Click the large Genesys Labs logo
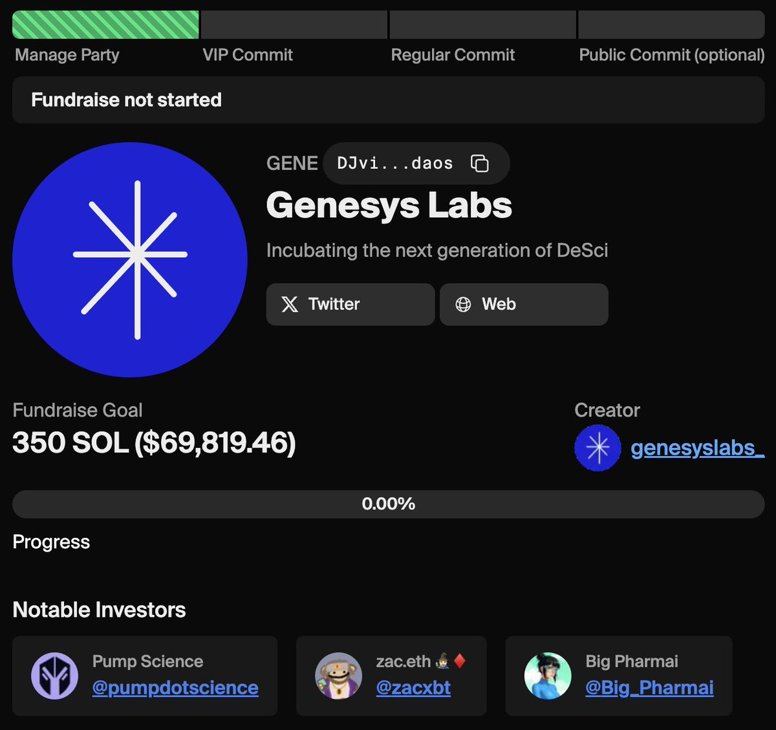The width and height of the screenshot is (776, 730). (x=130, y=260)
